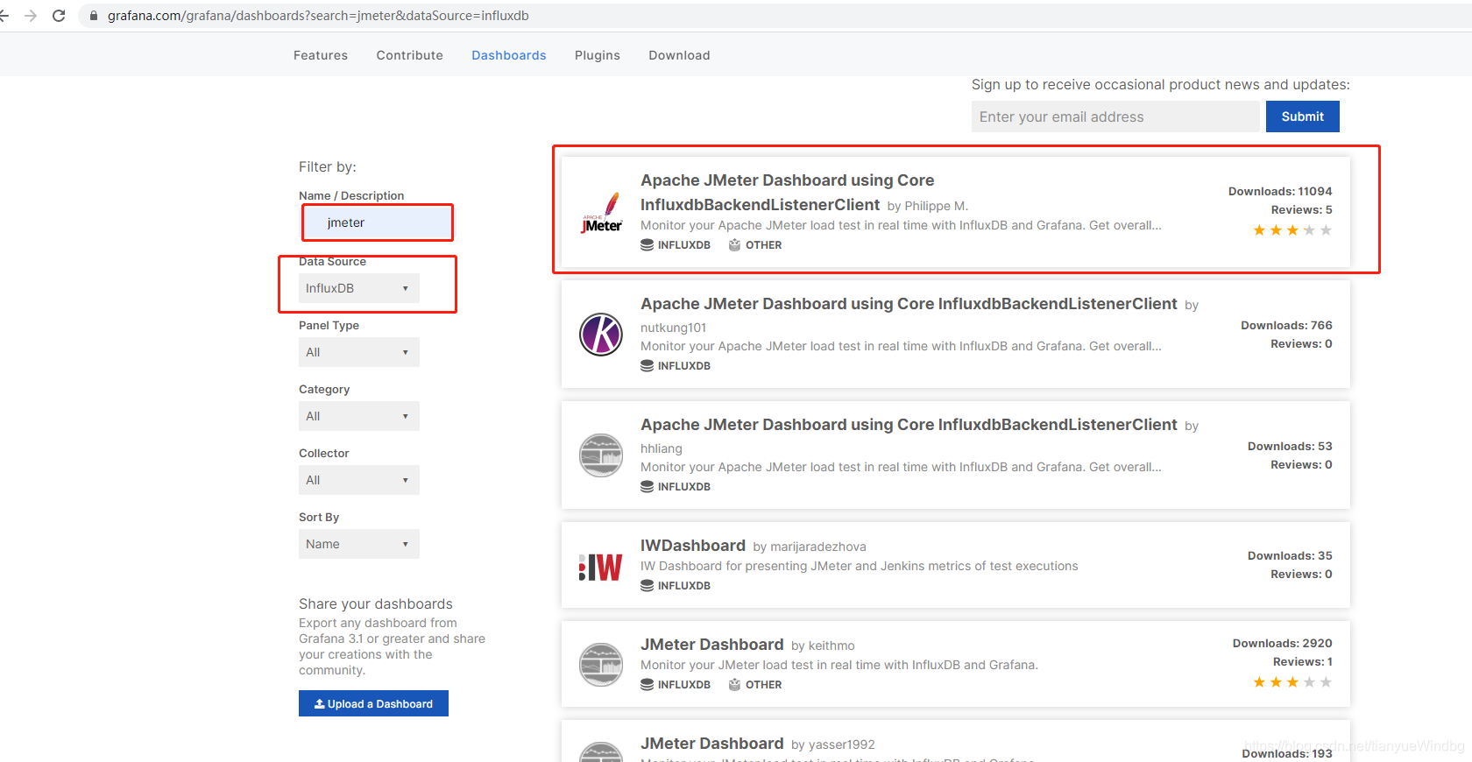The image size is (1472, 762).
Task: Click the Submit button for email signup
Action: (x=1303, y=116)
